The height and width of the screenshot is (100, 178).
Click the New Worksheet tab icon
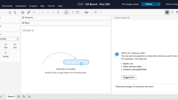[x=19, y=96]
